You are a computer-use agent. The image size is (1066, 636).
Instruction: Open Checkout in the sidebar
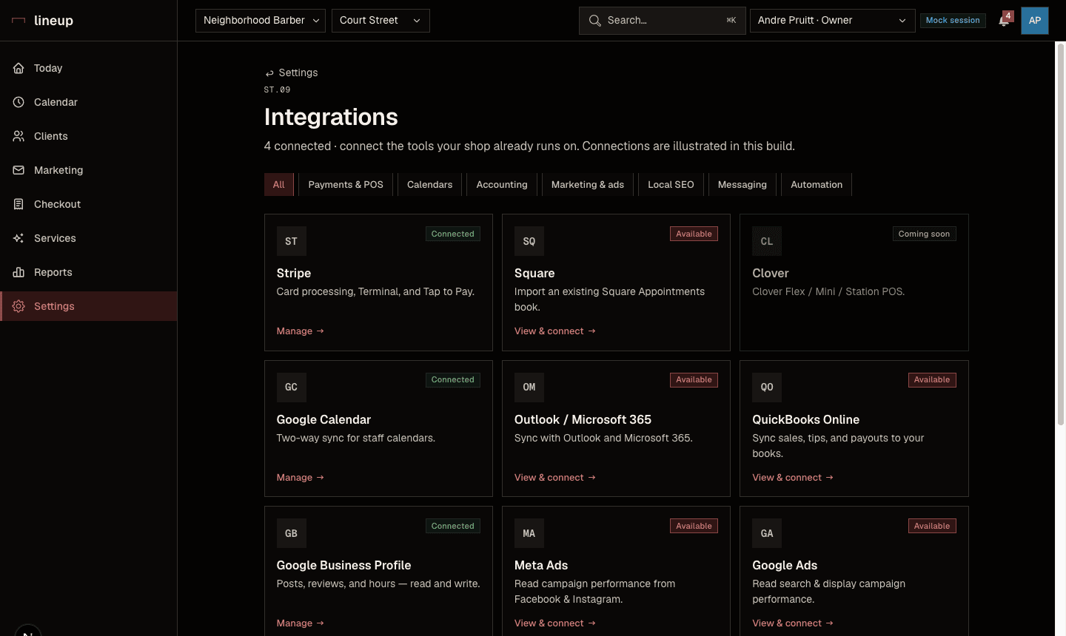[x=89, y=204]
